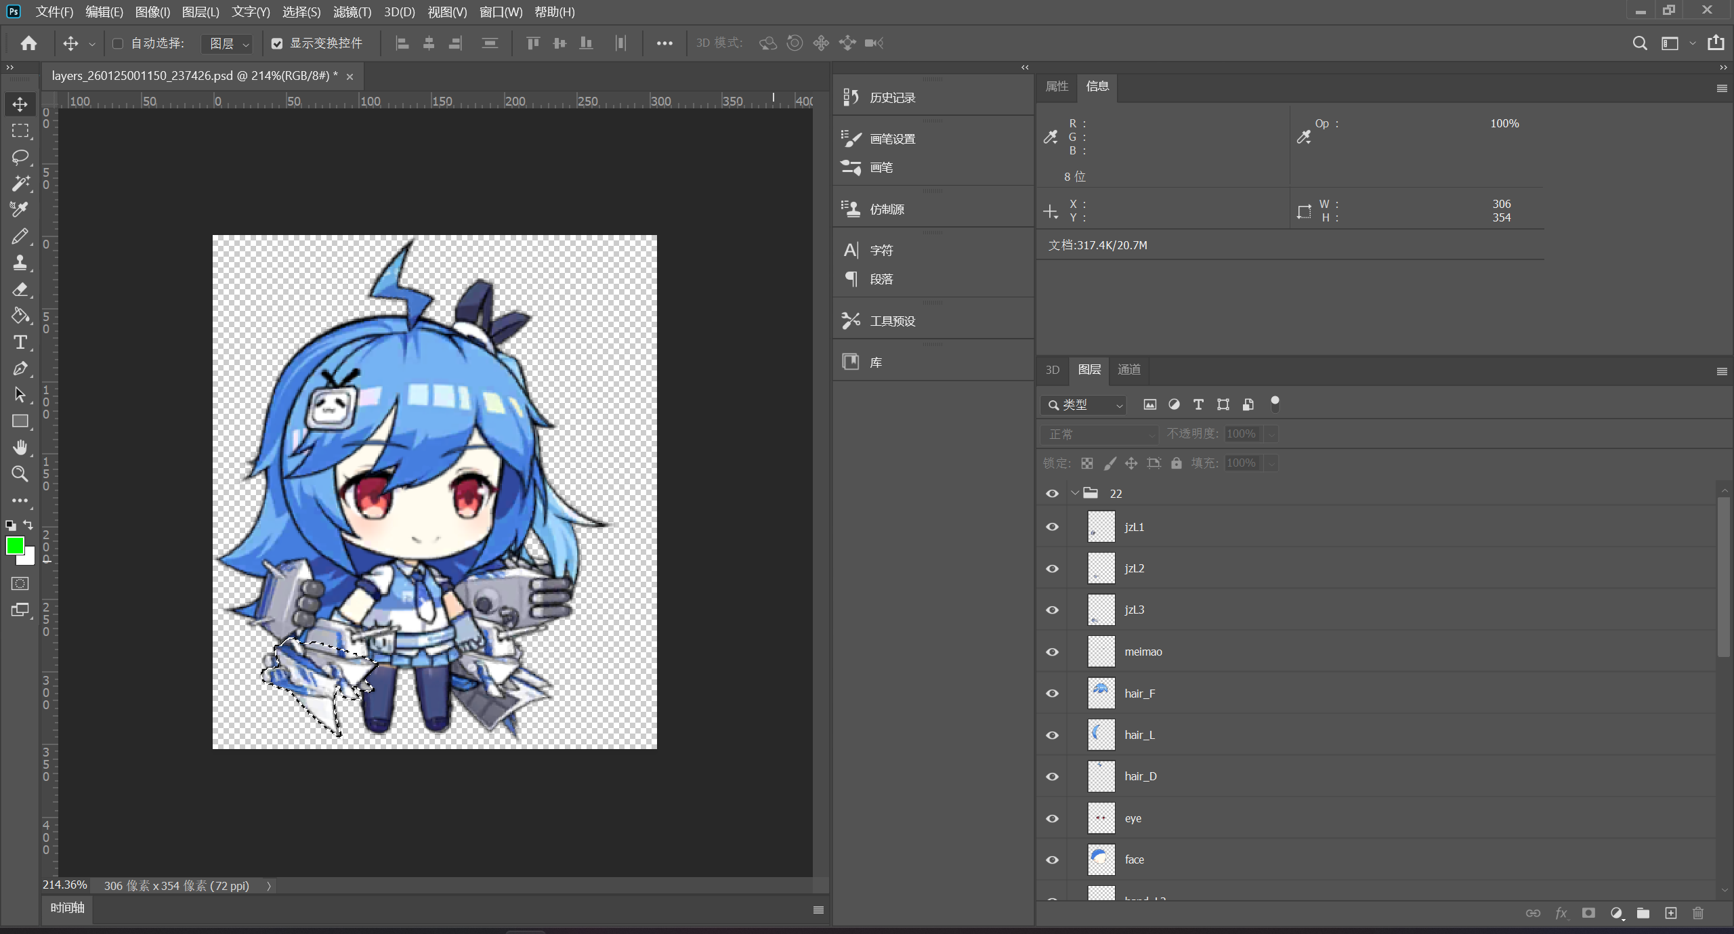
Task: Open the auto-select layer dropdown
Action: point(228,43)
